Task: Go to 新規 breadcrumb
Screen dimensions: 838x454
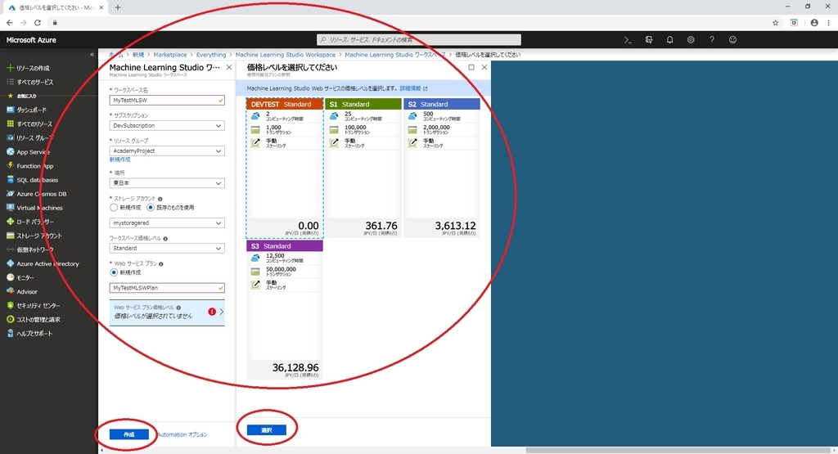Action: tap(138, 55)
